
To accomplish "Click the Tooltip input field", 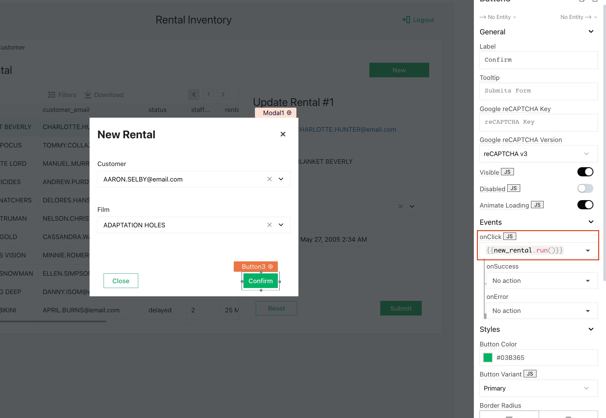I will 538,91.
